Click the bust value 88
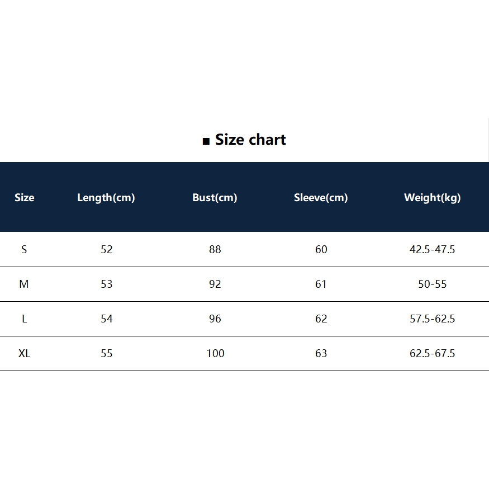 click(215, 249)
